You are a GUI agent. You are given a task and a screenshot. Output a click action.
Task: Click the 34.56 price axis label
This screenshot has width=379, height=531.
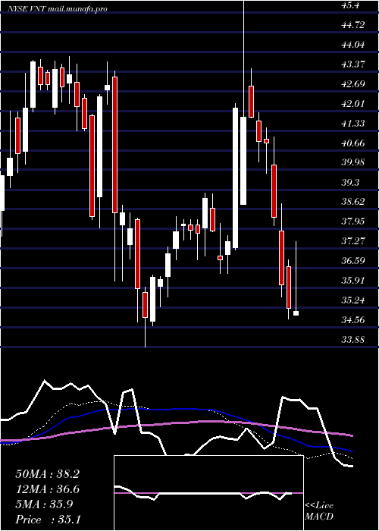[x=353, y=319]
